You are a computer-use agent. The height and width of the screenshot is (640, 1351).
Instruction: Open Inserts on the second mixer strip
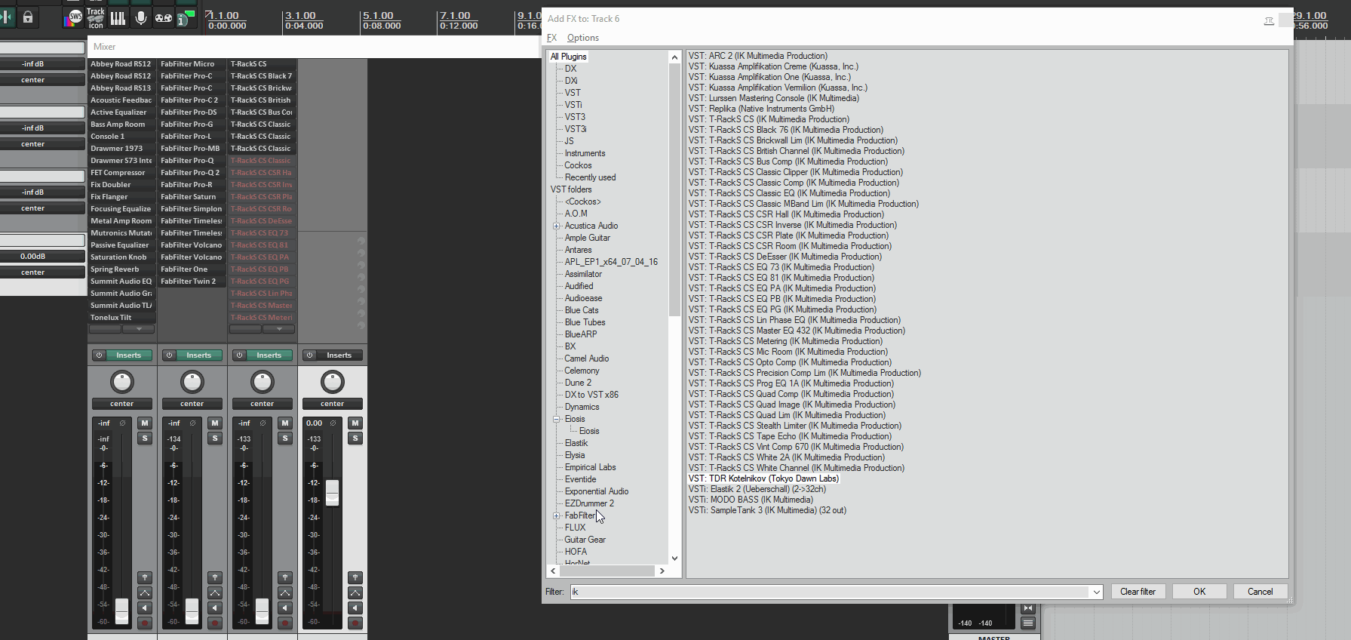(x=198, y=355)
